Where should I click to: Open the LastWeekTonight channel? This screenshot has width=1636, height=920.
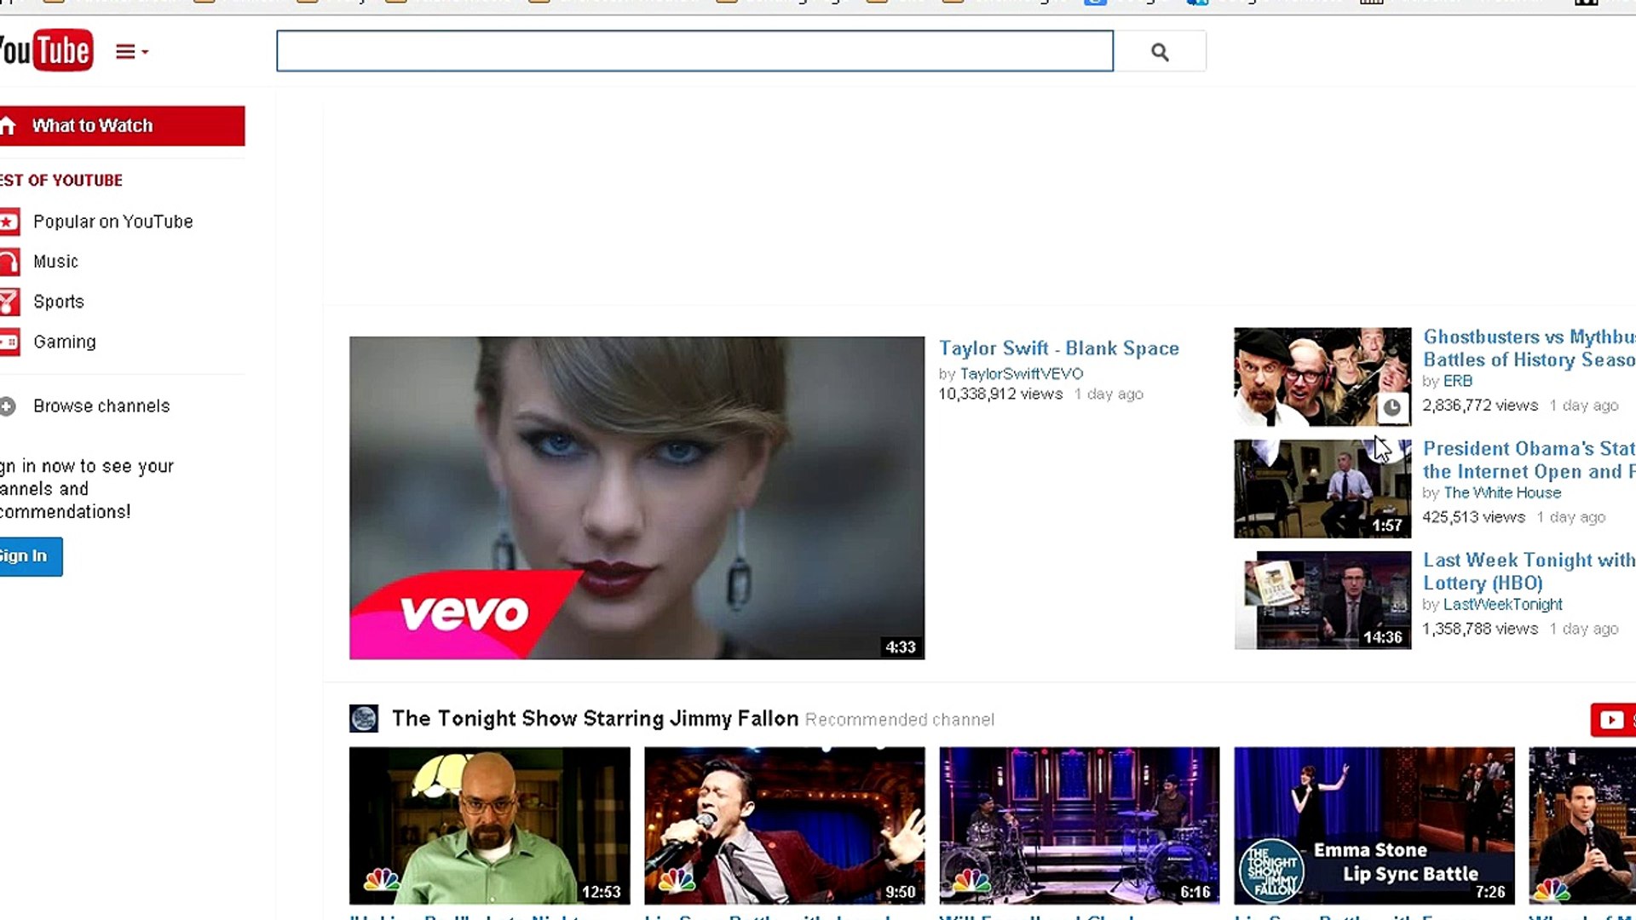point(1503,604)
